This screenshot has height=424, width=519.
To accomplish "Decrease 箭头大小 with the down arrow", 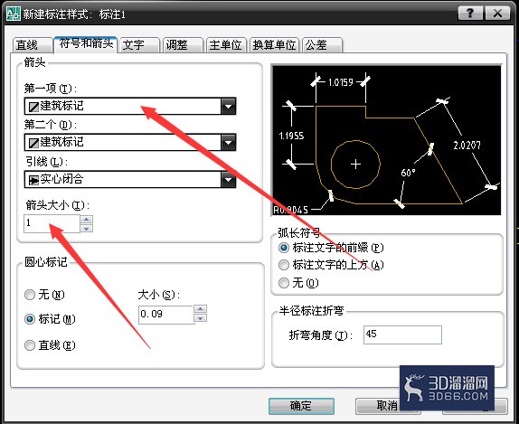I will 87,229.
